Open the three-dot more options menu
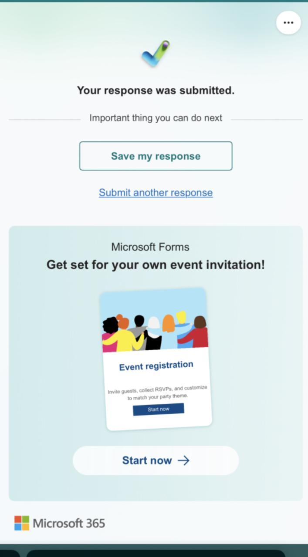 click(x=288, y=23)
